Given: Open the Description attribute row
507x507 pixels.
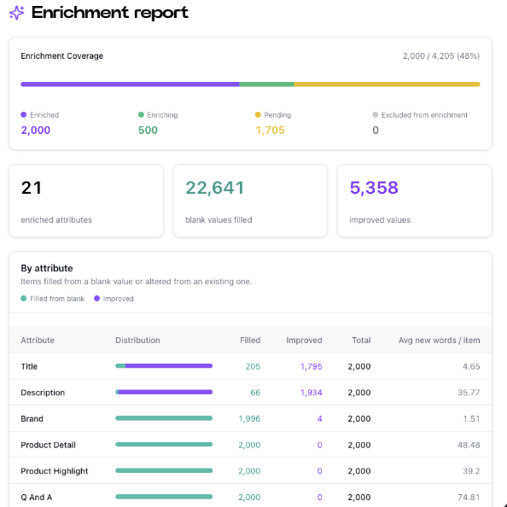Looking at the screenshot, I should (x=250, y=393).
